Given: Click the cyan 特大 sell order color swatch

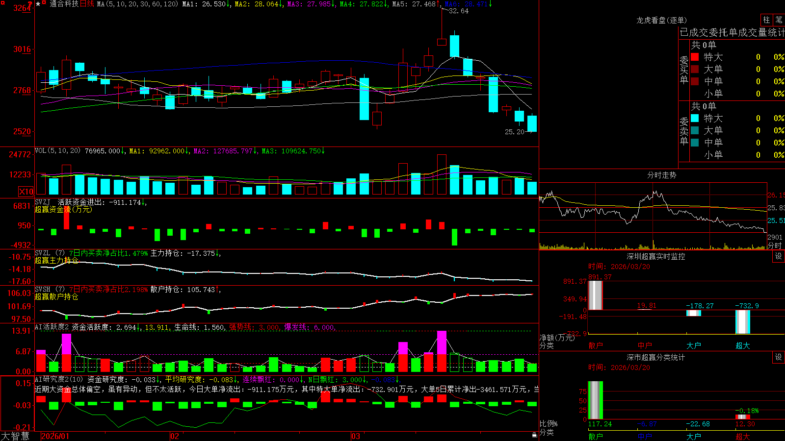Looking at the screenshot, I should click(695, 118).
